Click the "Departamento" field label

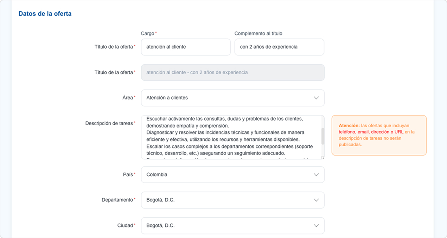(117, 200)
